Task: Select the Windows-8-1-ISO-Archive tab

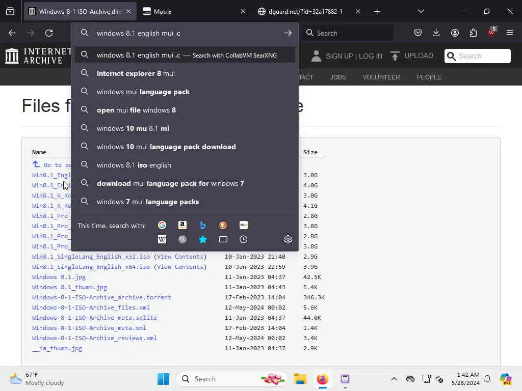Action: click(80, 12)
